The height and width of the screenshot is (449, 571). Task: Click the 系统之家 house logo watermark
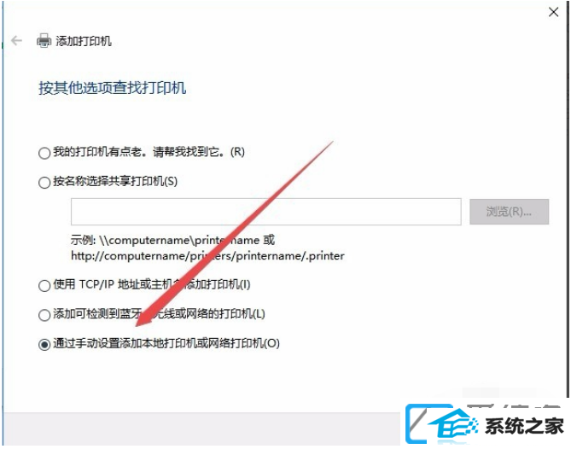(442, 425)
